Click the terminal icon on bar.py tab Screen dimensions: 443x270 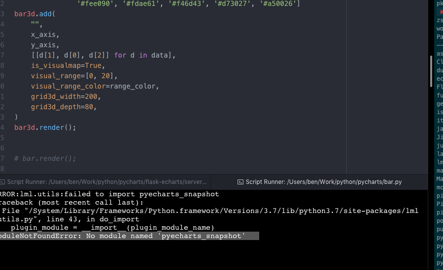click(x=240, y=182)
